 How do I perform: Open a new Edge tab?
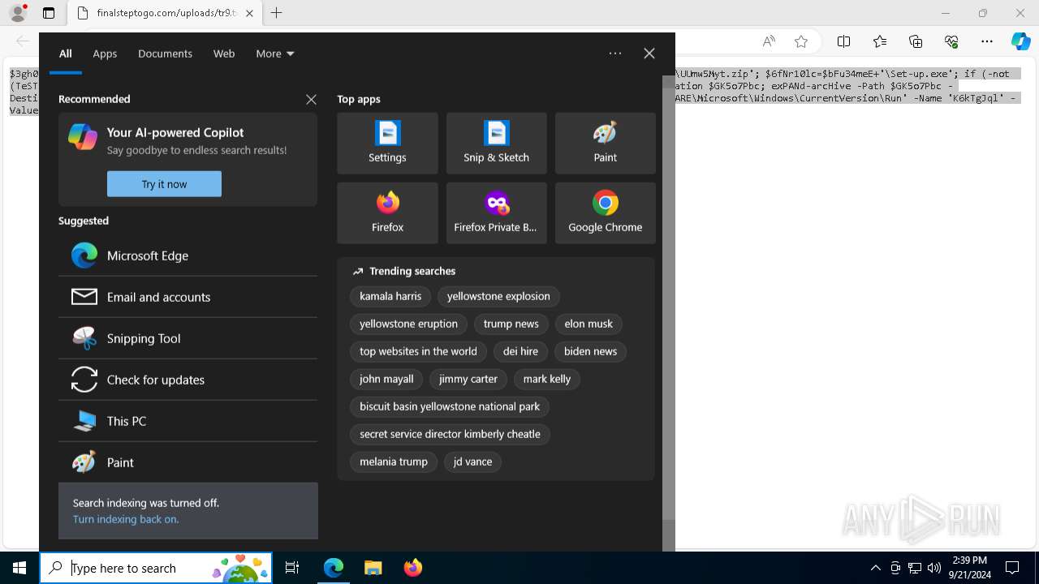276,13
